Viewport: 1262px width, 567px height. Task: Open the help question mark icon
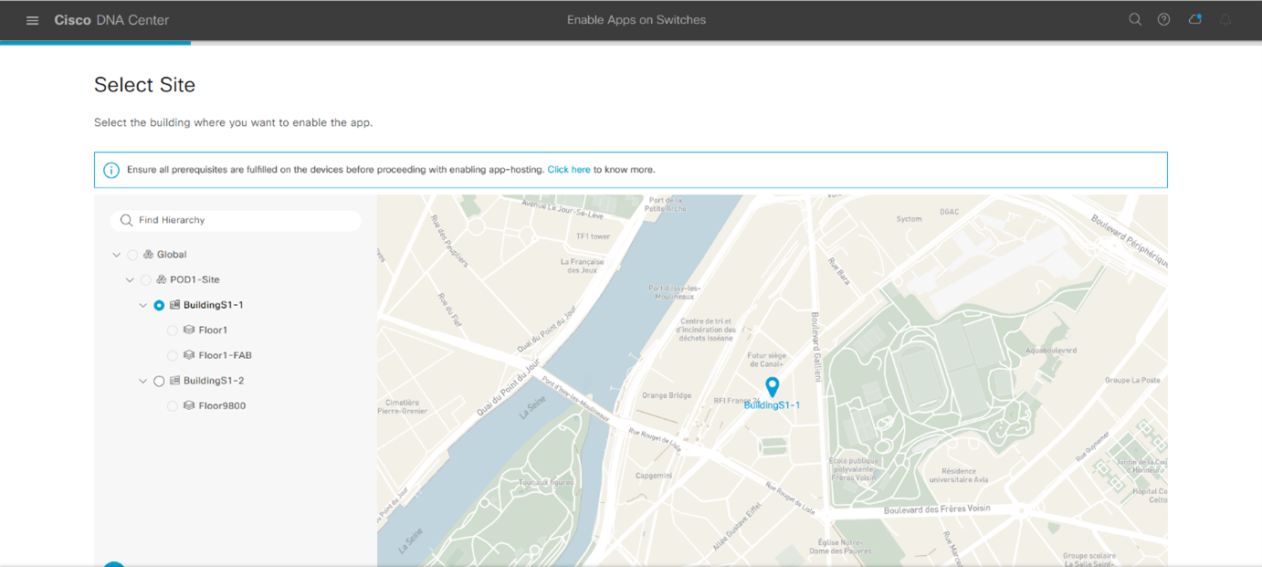1163,19
